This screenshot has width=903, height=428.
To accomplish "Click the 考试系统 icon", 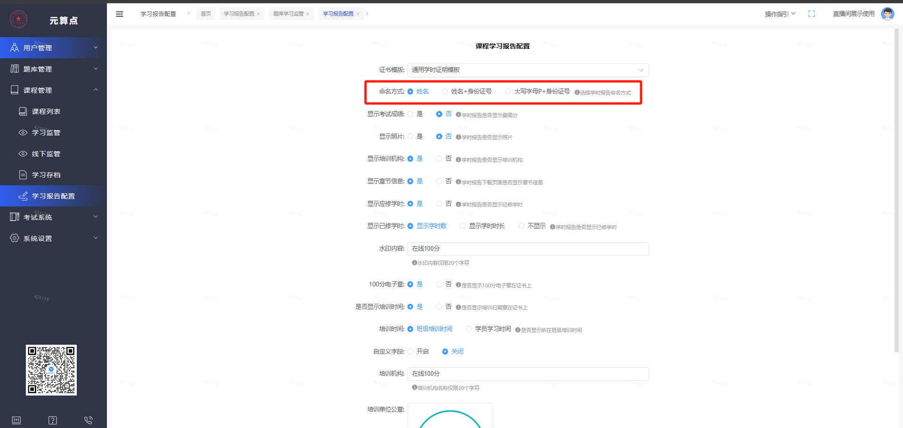I will tap(15, 217).
